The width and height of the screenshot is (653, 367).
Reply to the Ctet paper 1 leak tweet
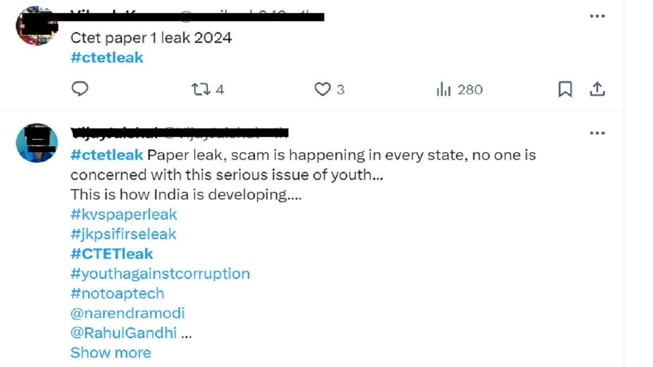[x=80, y=89]
